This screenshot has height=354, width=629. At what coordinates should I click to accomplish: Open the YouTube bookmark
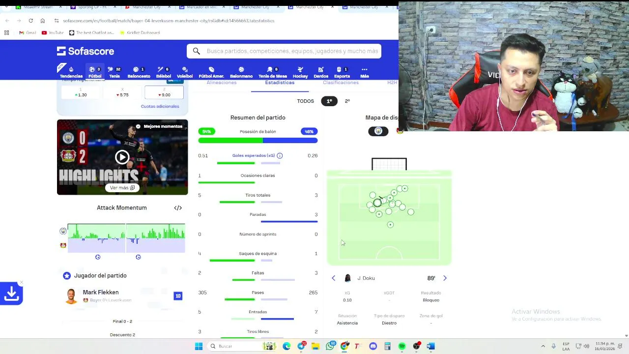pos(53,32)
